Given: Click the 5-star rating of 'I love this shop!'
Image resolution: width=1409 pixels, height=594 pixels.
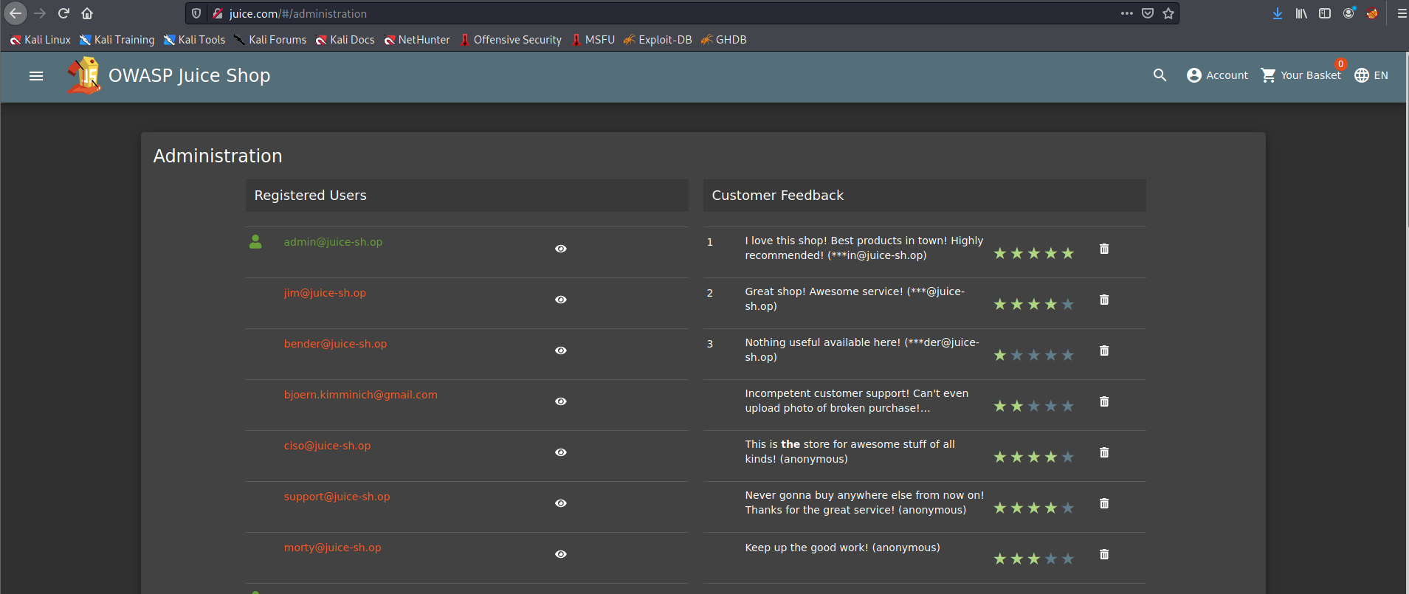Looking at the screenshot, I should [1033, 253].
